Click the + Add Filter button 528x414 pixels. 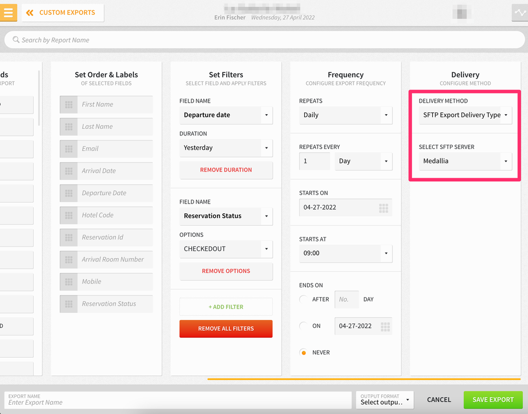click(226, 307)
